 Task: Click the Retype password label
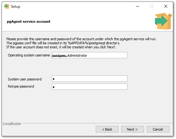(x=21, y=86)
